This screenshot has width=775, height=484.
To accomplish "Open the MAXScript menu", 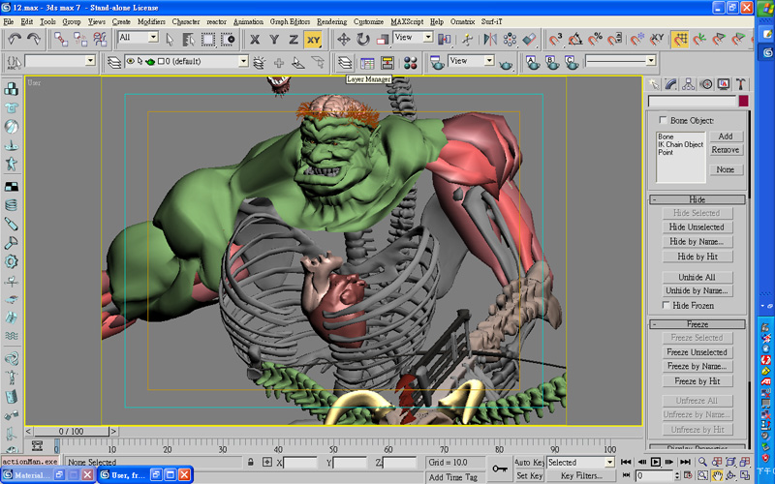I will click(407, 21).
